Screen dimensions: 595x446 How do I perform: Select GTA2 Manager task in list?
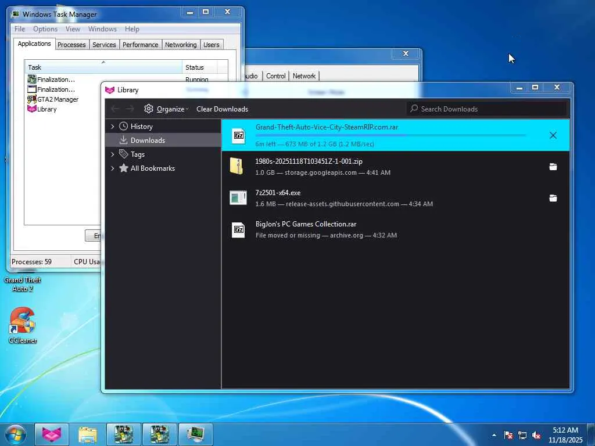pyautogui.click(x=58, y=99)
